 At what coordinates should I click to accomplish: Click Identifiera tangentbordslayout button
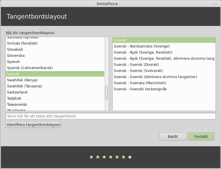(34, 124)
